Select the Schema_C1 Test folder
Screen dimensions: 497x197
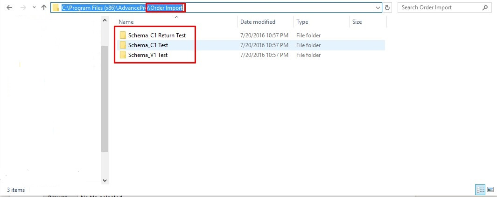(x=148, y=45)
